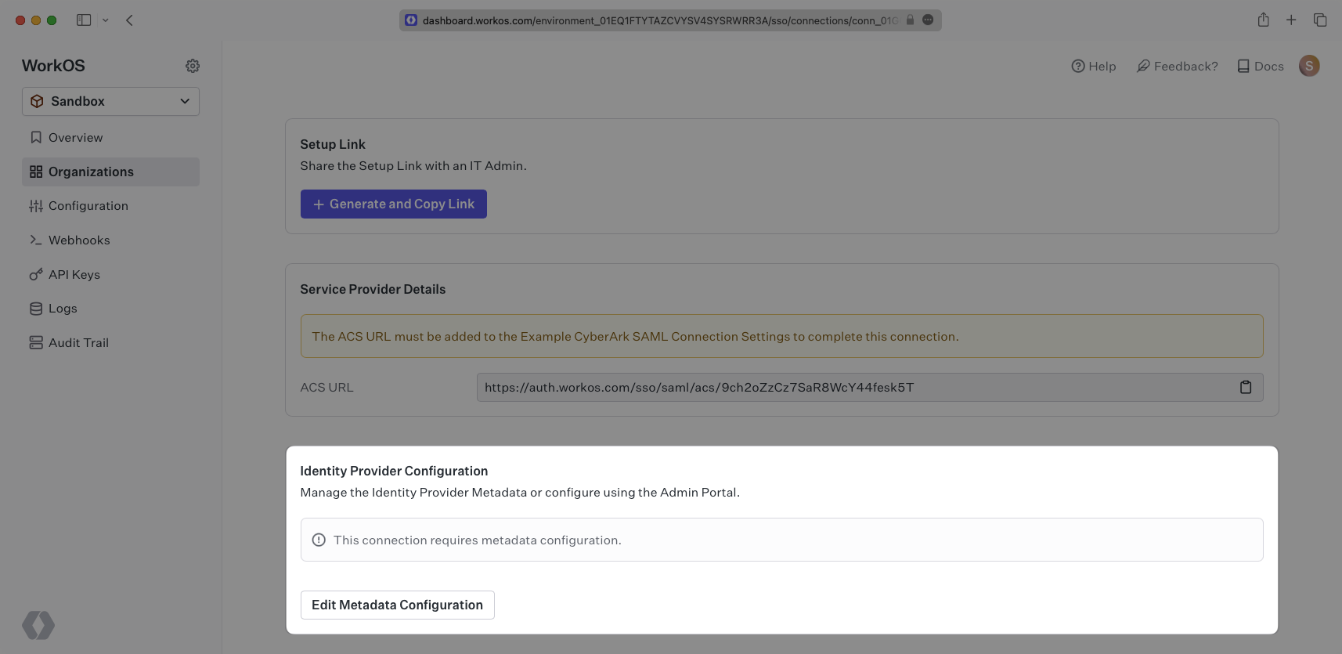This screenshot has width=1342, height=654.
Task: Click the 'Identity Provider Configuration' heading
Action: pyautogui.click(x=394, y=471)
